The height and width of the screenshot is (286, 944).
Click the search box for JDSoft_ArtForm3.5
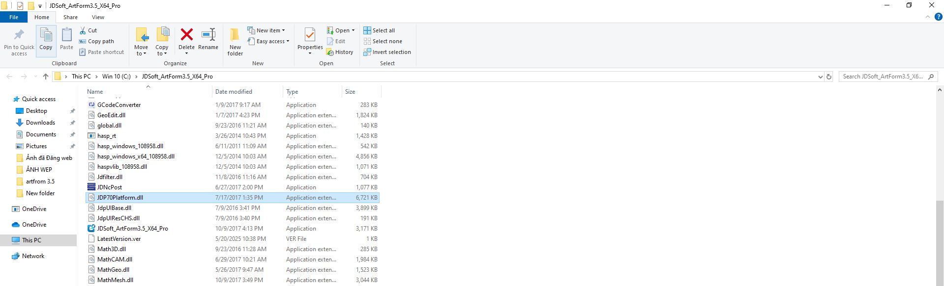[x=888, y=77]
